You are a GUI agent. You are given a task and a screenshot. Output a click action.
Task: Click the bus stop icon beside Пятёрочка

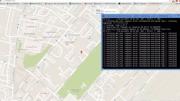point(66,36)
